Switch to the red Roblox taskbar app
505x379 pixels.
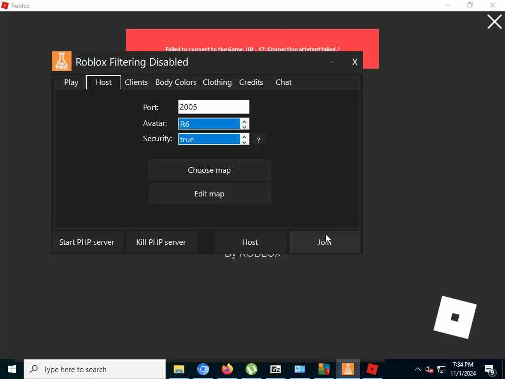[x=372, y=369]
